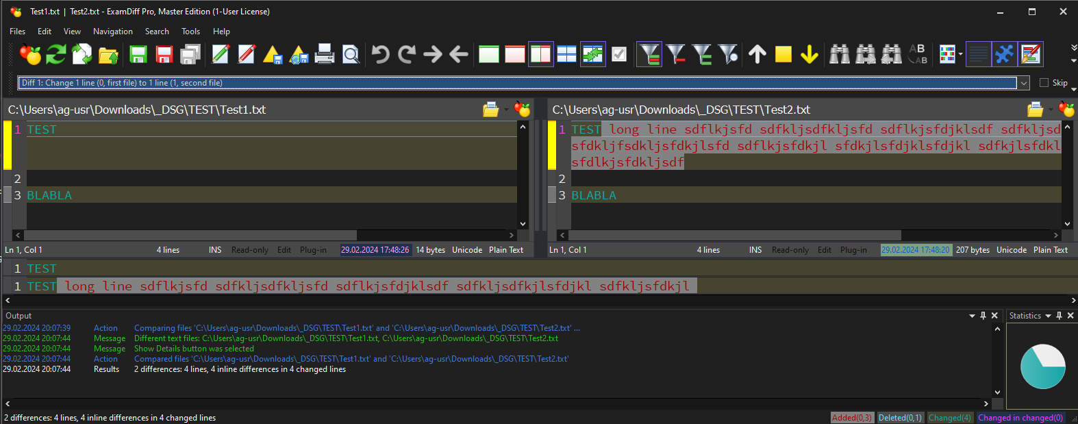1078x424 pixels.
Task: Click the Changed(4) status indicator
Action: [x=950, y=418]
